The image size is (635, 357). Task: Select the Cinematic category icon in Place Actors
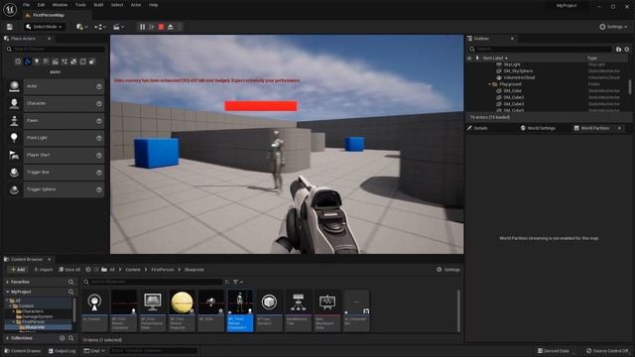pos(56,61)
